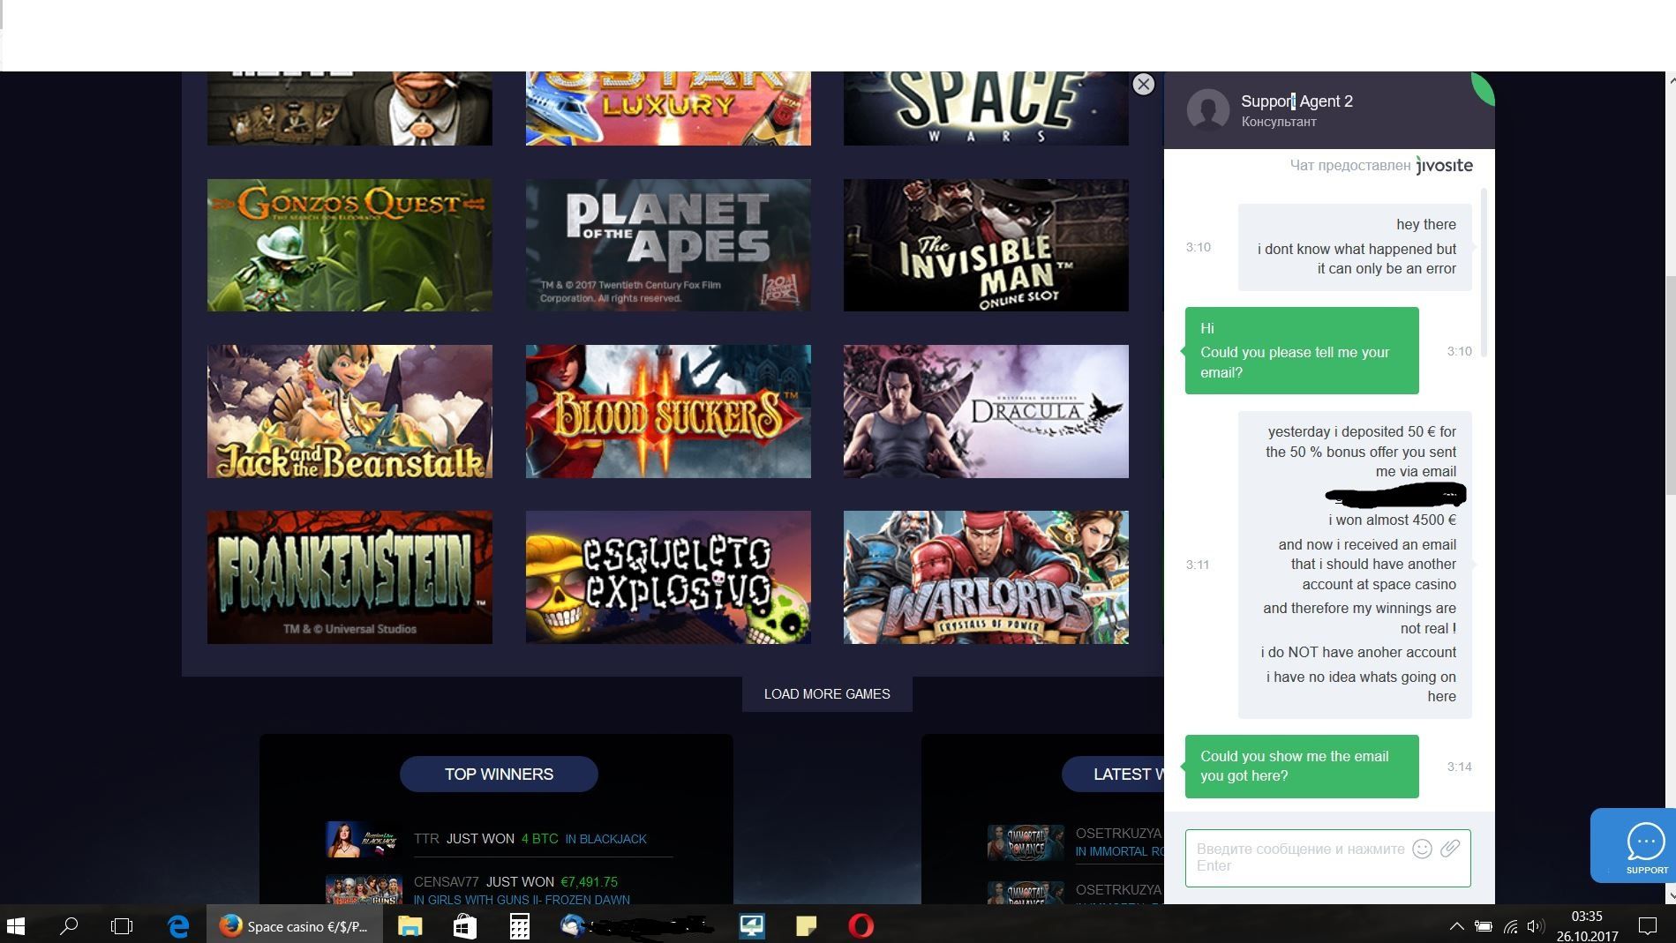Click the Blackjack winner thumbnail
The height and width of the screenshot is (943, 1676).
click(364, 839)
